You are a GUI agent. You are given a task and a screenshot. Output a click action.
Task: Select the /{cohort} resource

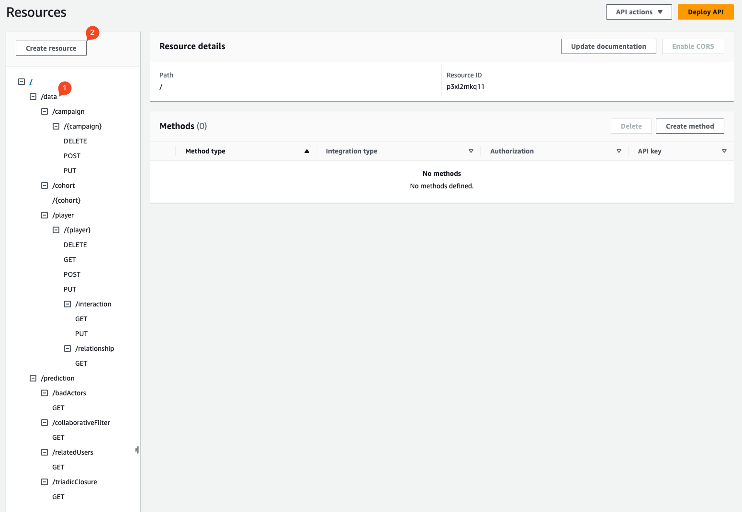[67, 200]
